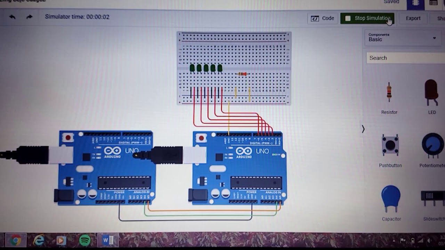Select the first green LED on breadboard
The height and width of the screenshot is (250, 445).
[192, 68]
